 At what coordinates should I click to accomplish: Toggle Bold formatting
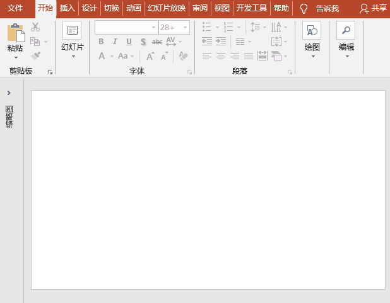(x=101, y=42)
